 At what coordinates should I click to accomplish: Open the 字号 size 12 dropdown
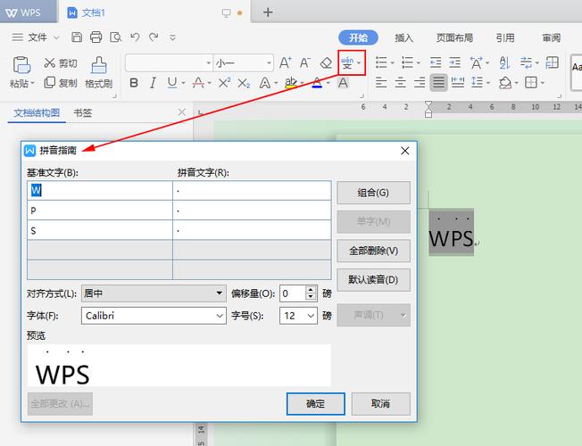[x=298, y=316]
